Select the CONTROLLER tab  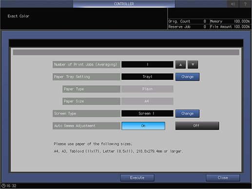124,4
